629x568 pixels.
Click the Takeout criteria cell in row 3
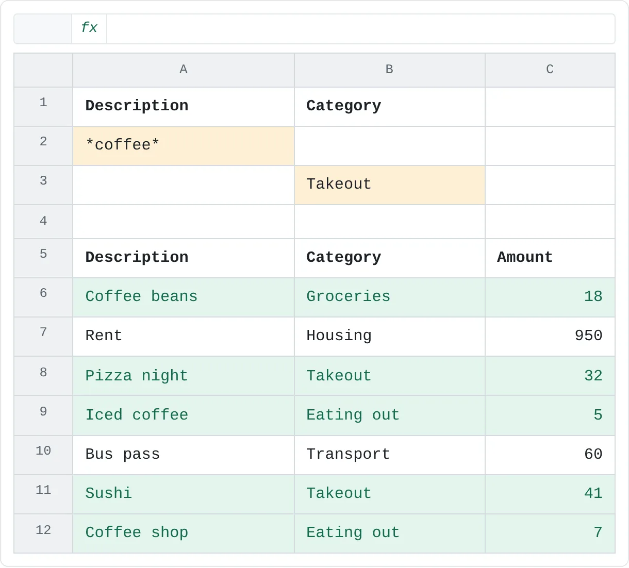click(390, 185)
